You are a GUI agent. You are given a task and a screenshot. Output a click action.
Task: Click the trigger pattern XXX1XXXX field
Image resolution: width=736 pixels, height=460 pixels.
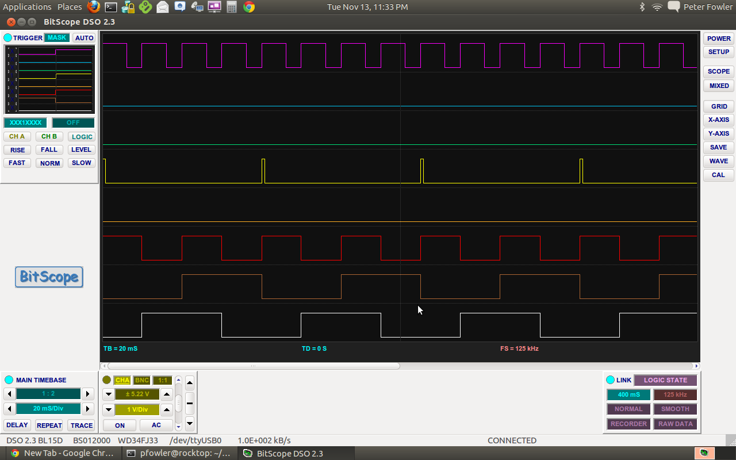[25, 122]
